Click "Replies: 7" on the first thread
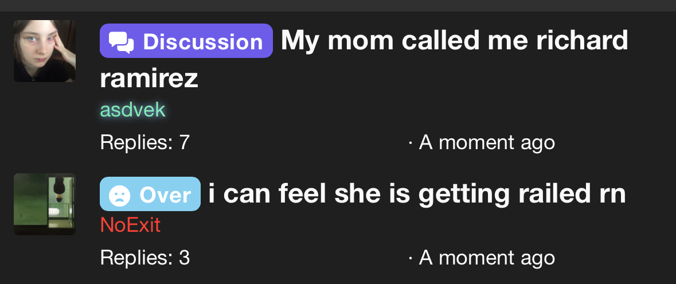 [144, 142]
